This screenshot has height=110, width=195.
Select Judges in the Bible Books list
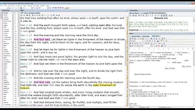[x=5, y=25]
